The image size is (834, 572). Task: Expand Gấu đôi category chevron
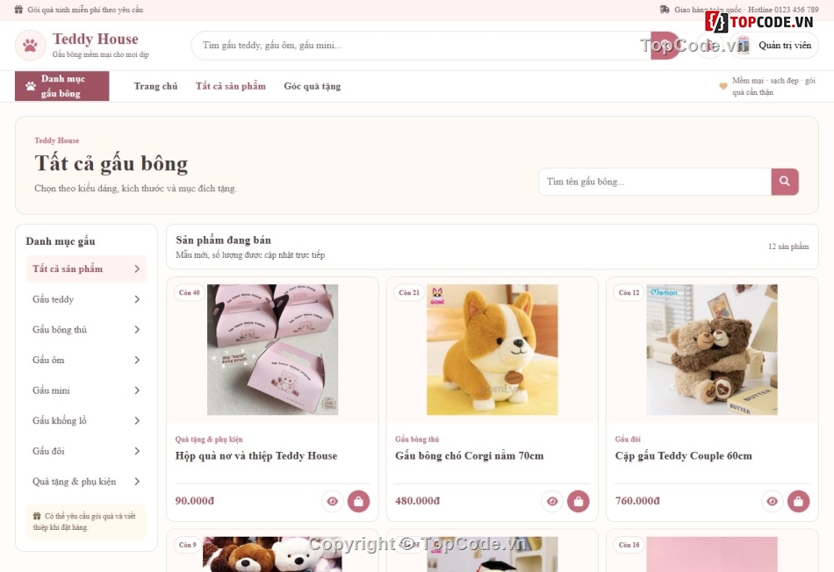click(137, 451)
